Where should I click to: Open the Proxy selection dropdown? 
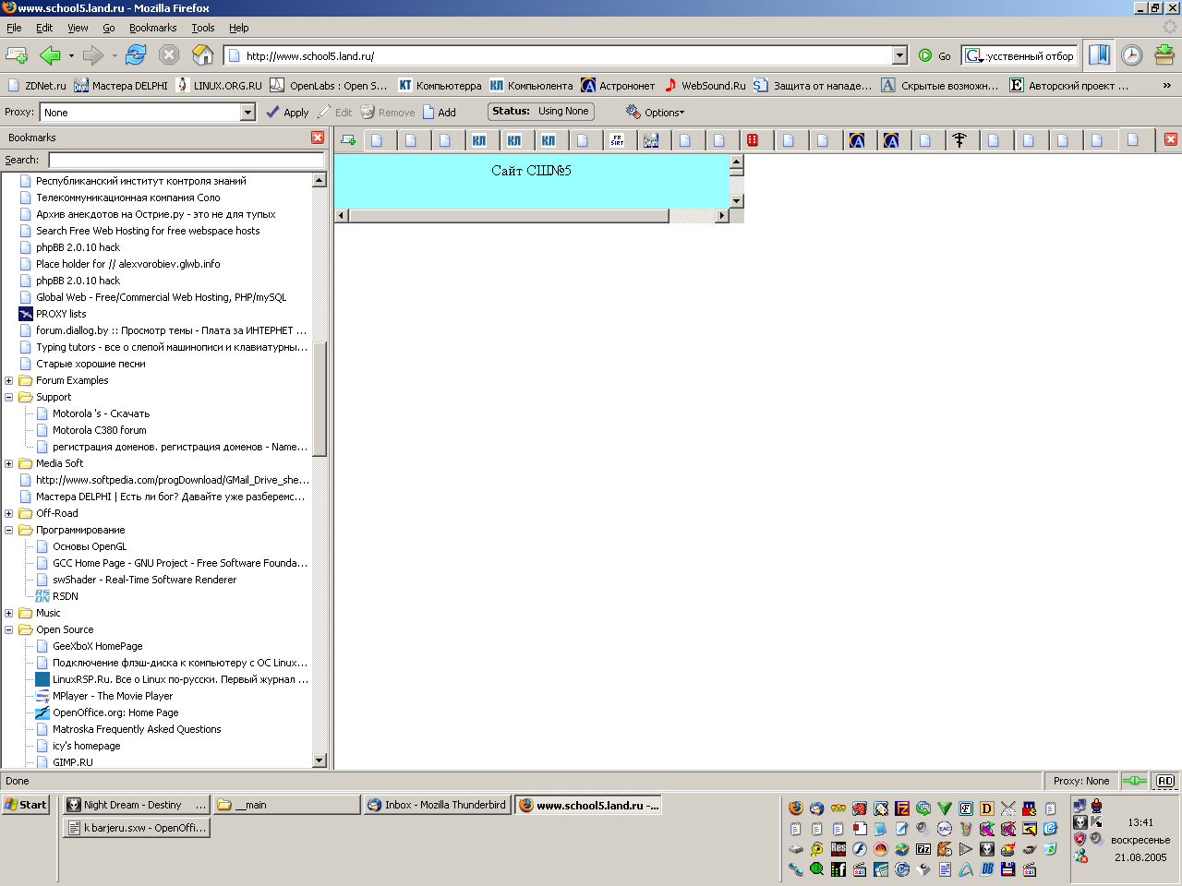[247, 112]
